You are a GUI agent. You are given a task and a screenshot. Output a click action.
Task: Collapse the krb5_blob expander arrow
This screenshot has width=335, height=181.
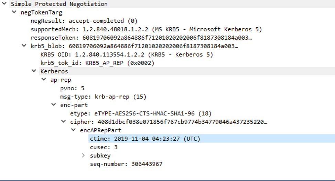(24, 46)
